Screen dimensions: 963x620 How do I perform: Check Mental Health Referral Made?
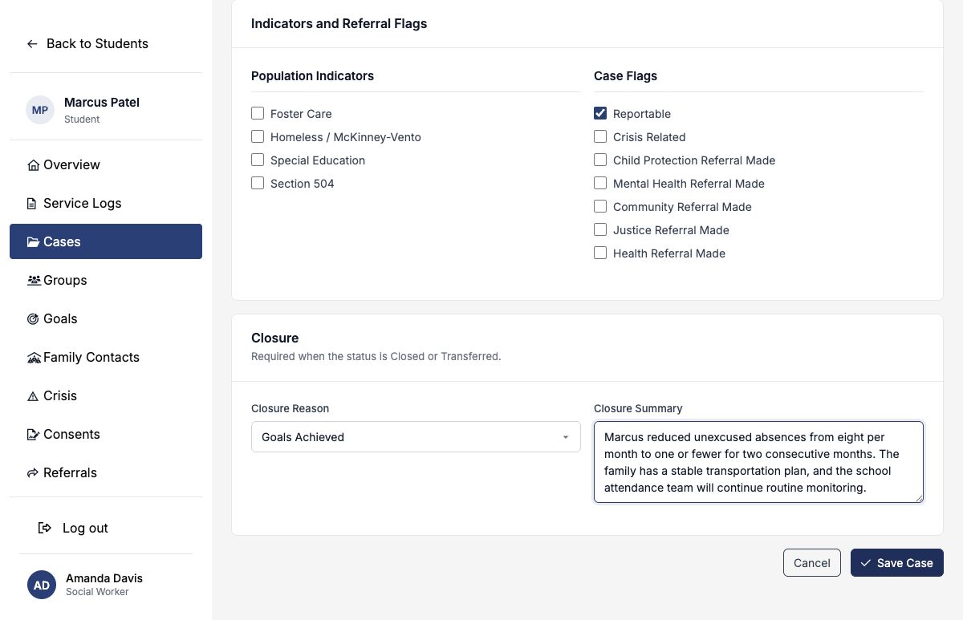[x=600, y=183]
